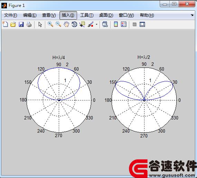Enable the Rotate 3D tool

click(74, 24)
